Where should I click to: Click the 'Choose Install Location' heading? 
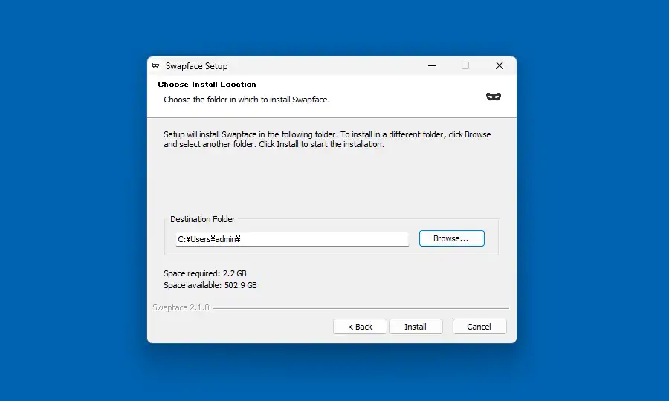pos(207,85)
